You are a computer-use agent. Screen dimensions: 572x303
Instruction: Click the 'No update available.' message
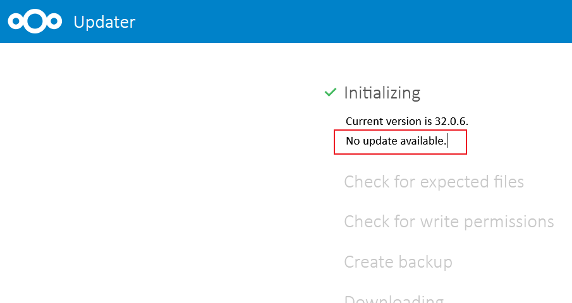click(396, 141)
